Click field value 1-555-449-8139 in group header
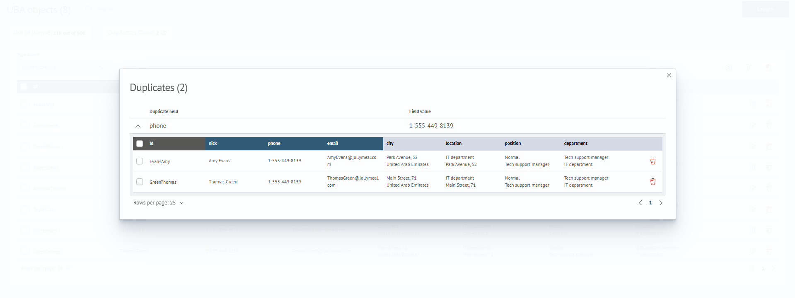The width and height of the screenshot is (795, 298). tap(431, 126)
